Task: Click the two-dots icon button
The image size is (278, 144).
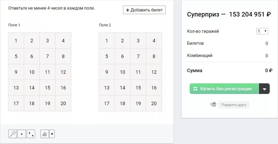Action: (x=31, y=134)
